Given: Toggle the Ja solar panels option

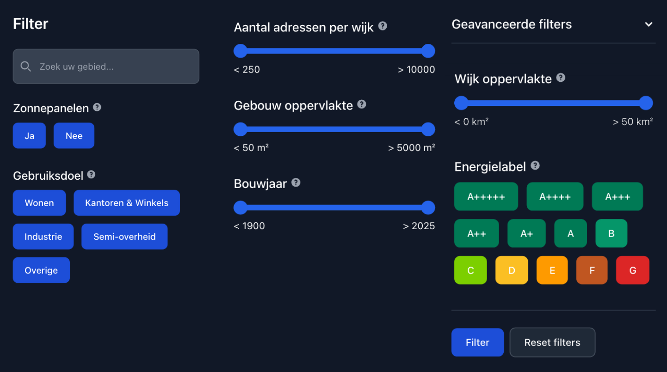Looking at the screenshot, I should (x=29, y=136).
